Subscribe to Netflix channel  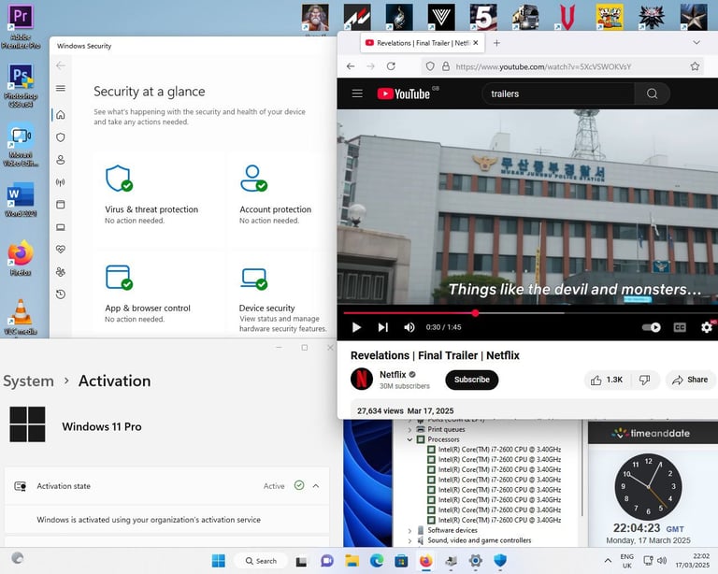471,380
